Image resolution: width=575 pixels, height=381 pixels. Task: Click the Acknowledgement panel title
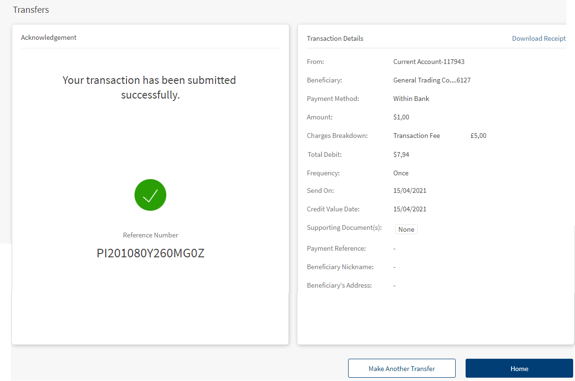point(49,37)
